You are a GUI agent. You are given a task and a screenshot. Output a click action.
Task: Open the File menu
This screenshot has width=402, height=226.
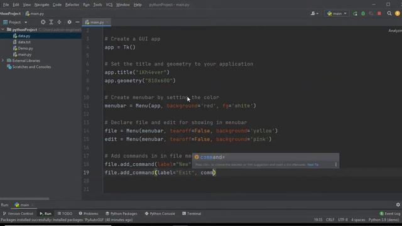[6, 4]
